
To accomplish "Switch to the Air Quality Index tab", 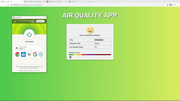I will click(x=12, y=2).
